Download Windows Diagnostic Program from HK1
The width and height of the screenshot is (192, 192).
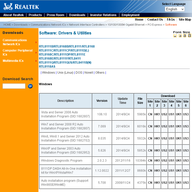point(157,161)
